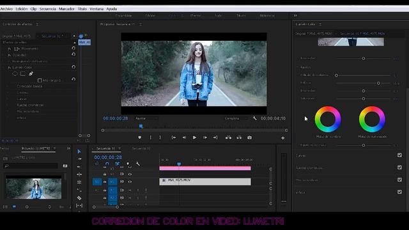This screenshot has height=230, width=409.
Task: Click the Lift button
Action: point(228,137)
